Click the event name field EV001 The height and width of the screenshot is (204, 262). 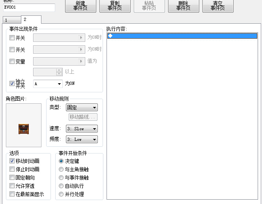click(29, 7)
